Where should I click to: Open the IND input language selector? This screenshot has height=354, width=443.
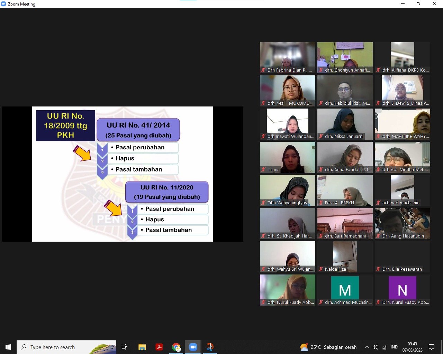[394, 347]
